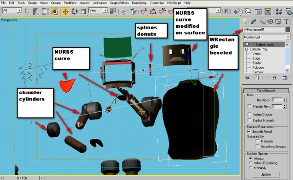
Task: Adjust the Iterations spinner arrows
Action: coord(284,100)
